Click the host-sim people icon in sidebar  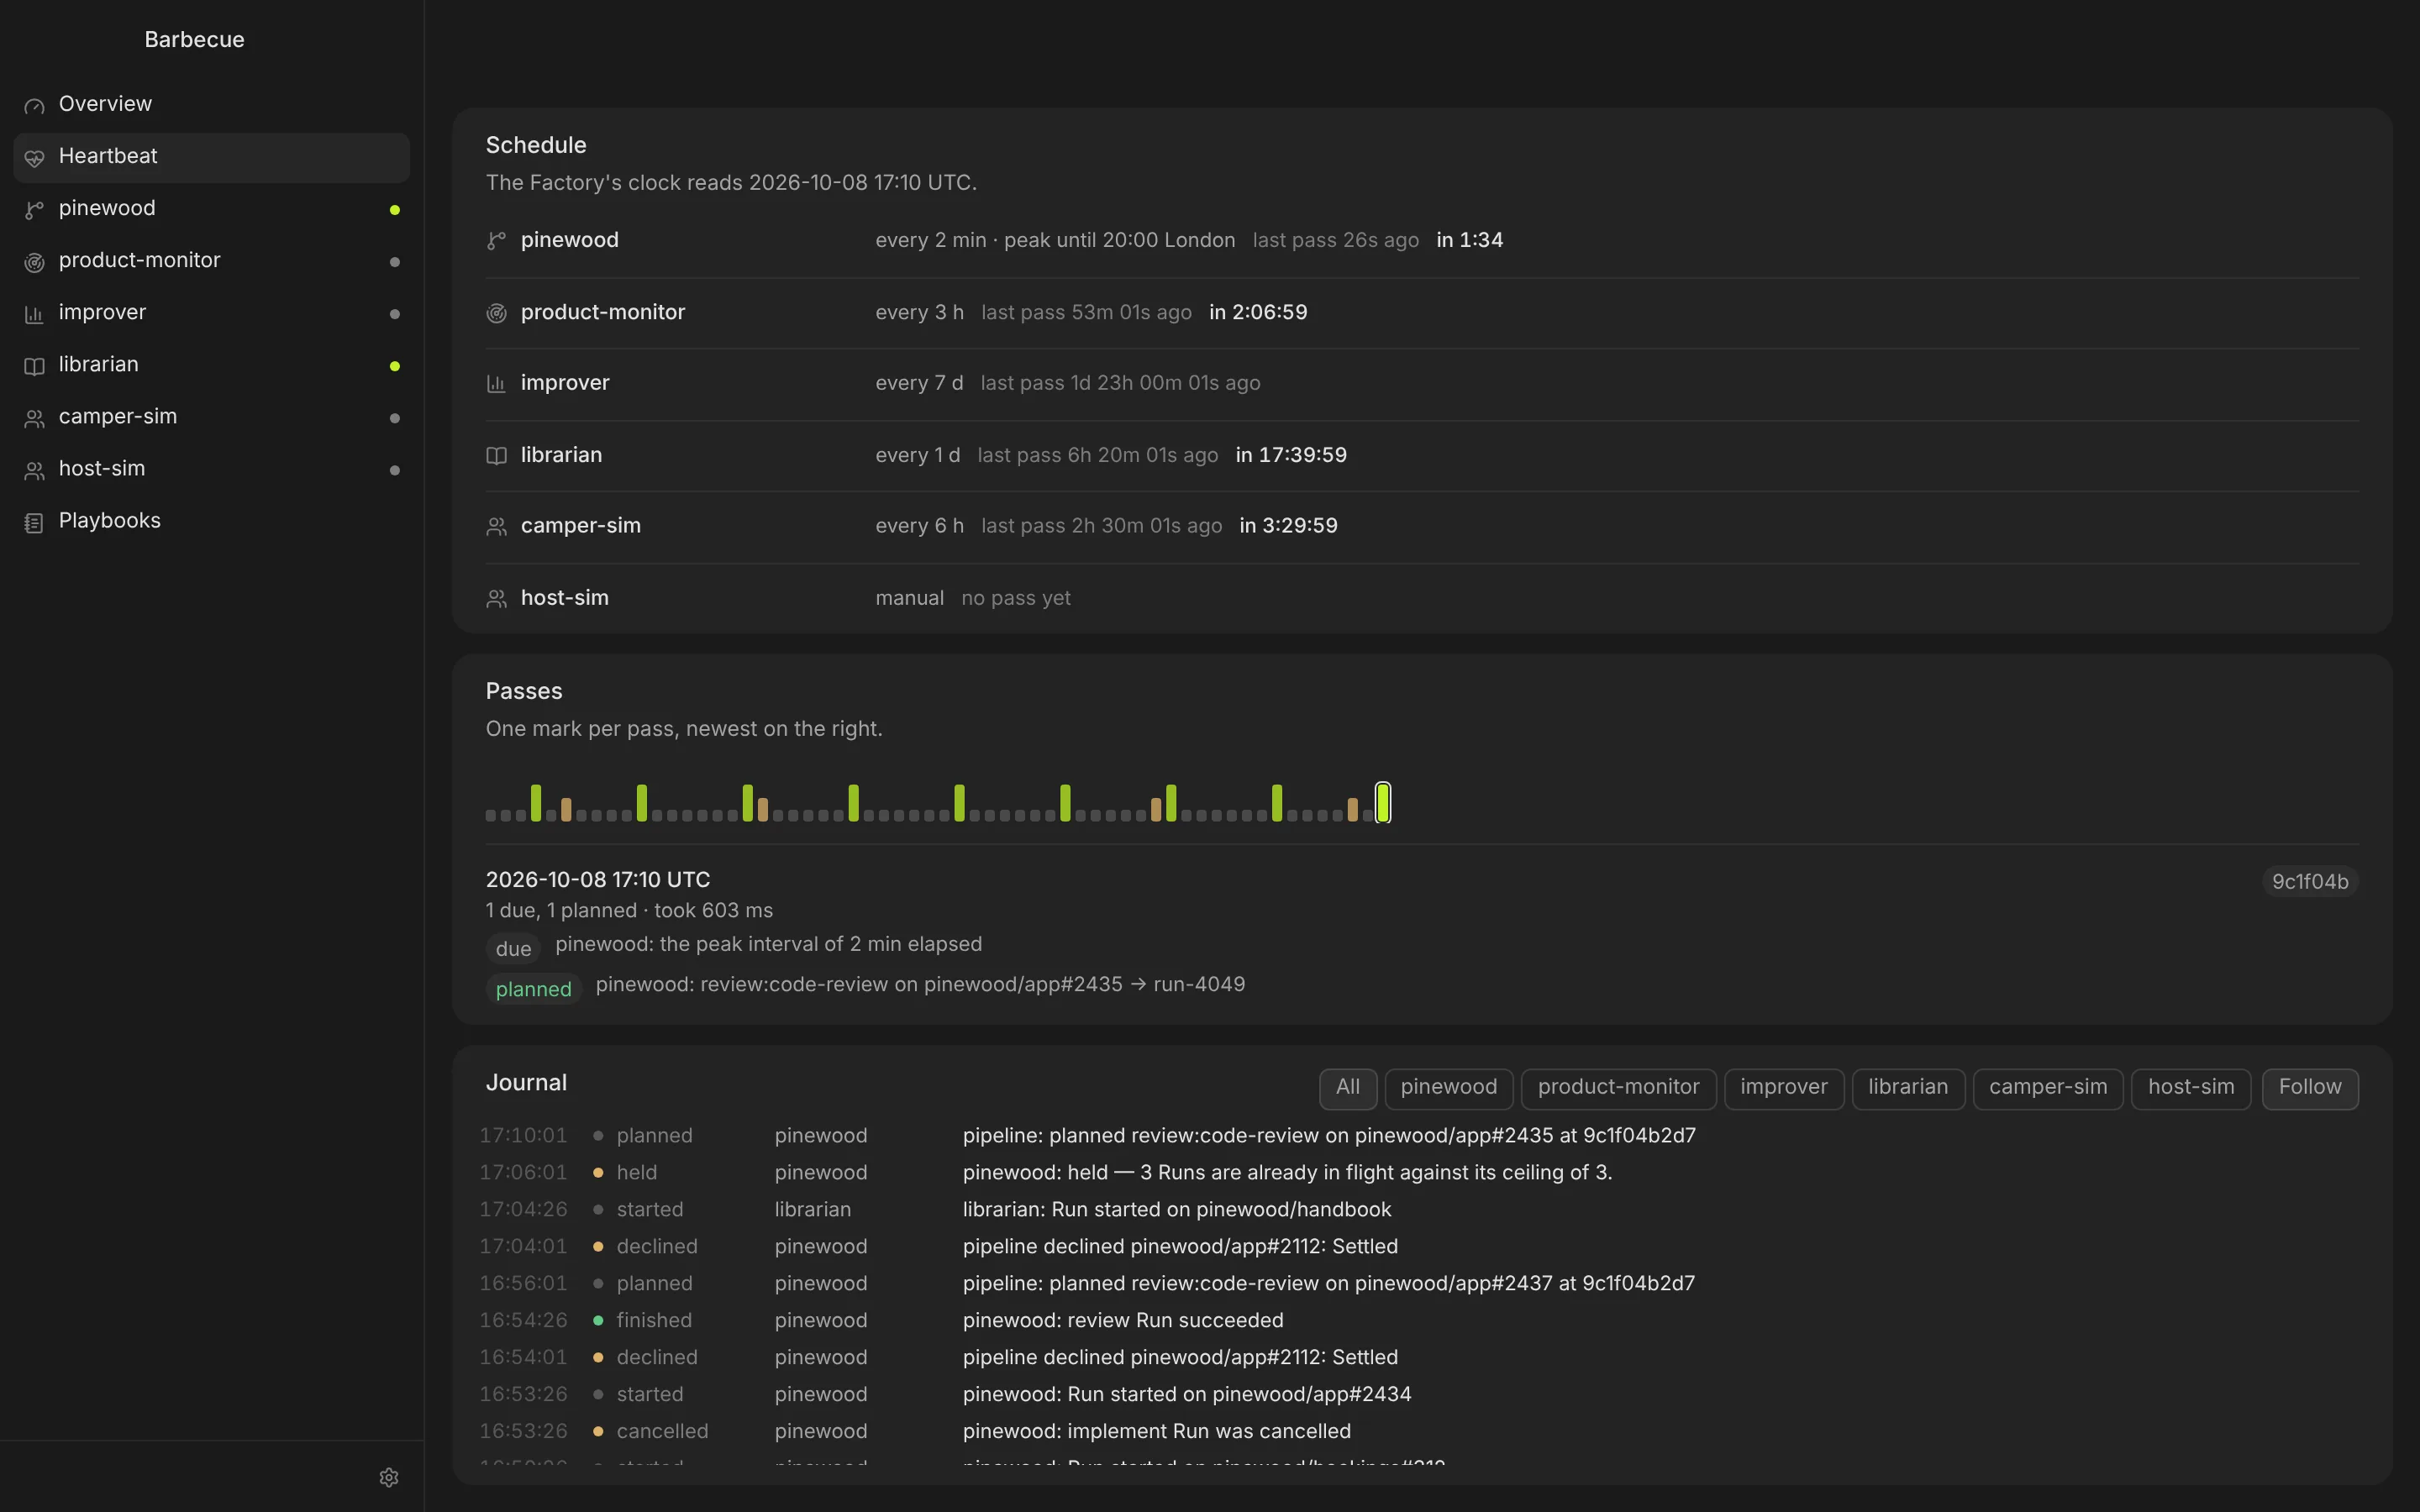34,470
